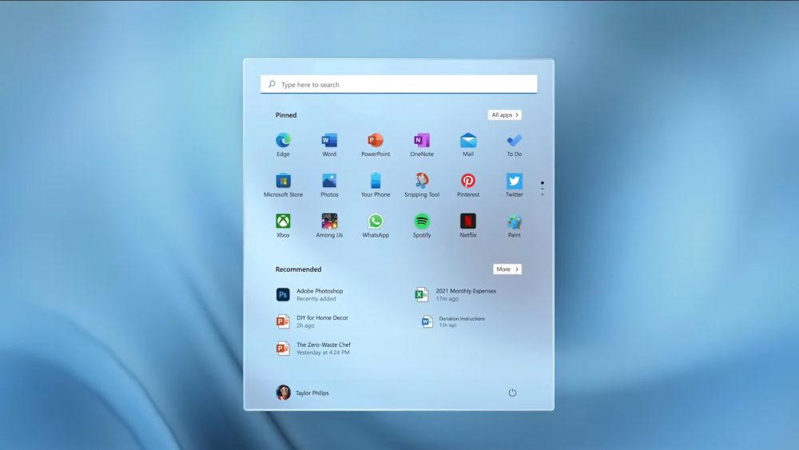Open the Netflix app
Viewport: 799px width, 450px height.
(467, 226)
